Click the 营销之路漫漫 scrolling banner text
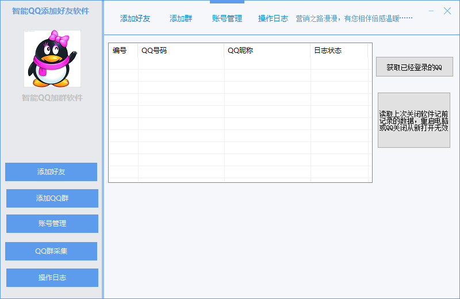 [x=354, y=18]
